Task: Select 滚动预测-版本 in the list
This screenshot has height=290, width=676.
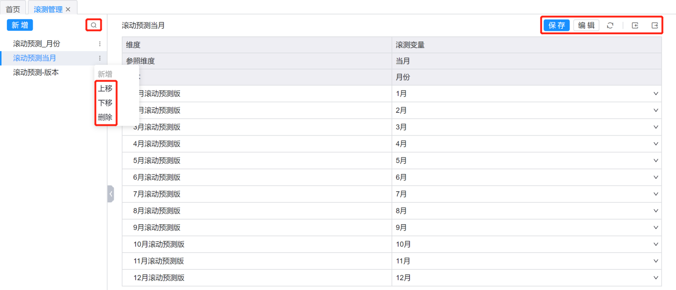Action: pos(36,72)
